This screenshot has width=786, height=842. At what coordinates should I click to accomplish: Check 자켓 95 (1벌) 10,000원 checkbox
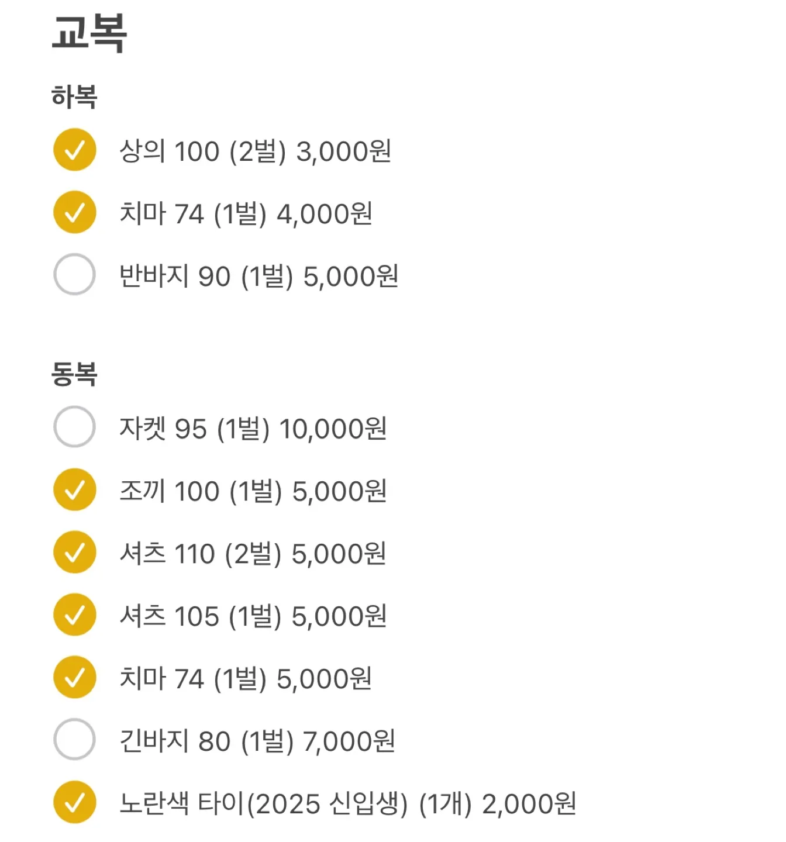[74, 427]
